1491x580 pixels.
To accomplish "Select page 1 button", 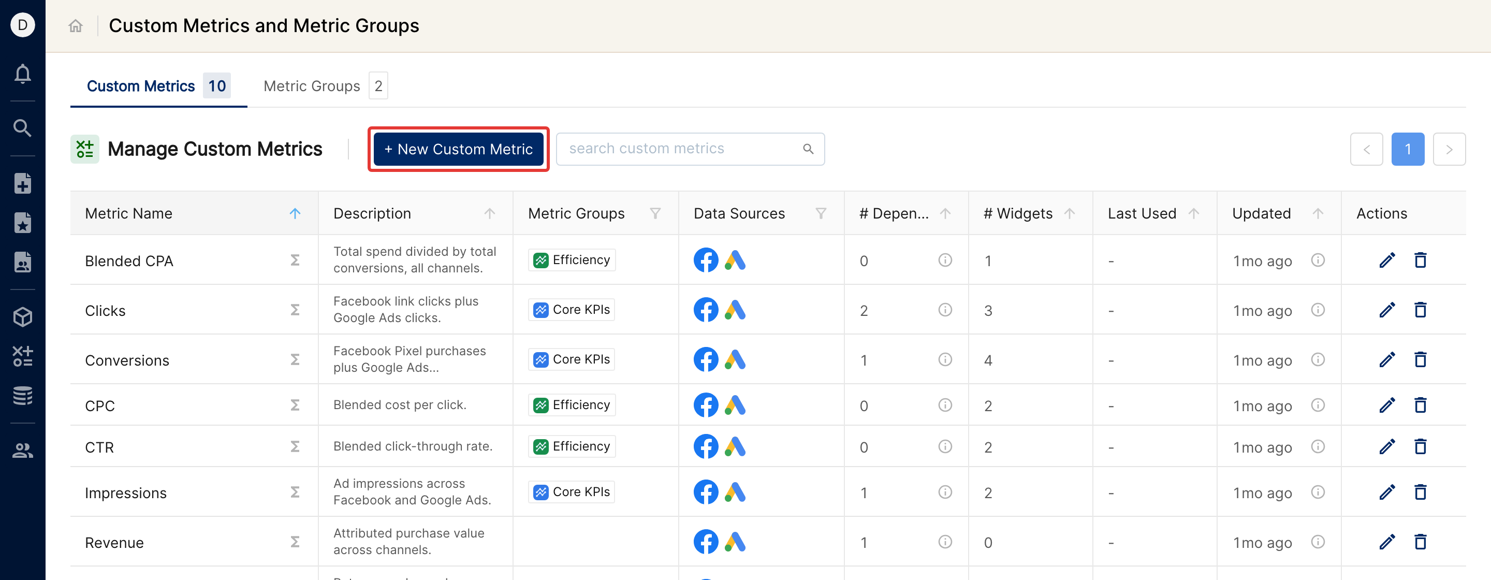I will 1408,149.
